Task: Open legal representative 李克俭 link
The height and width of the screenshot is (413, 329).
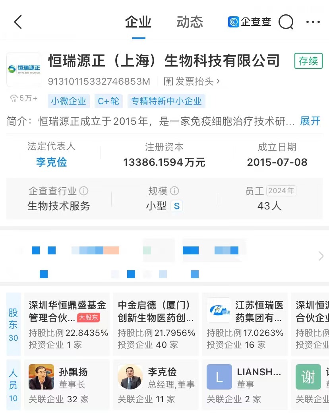Action: [51, 162]
